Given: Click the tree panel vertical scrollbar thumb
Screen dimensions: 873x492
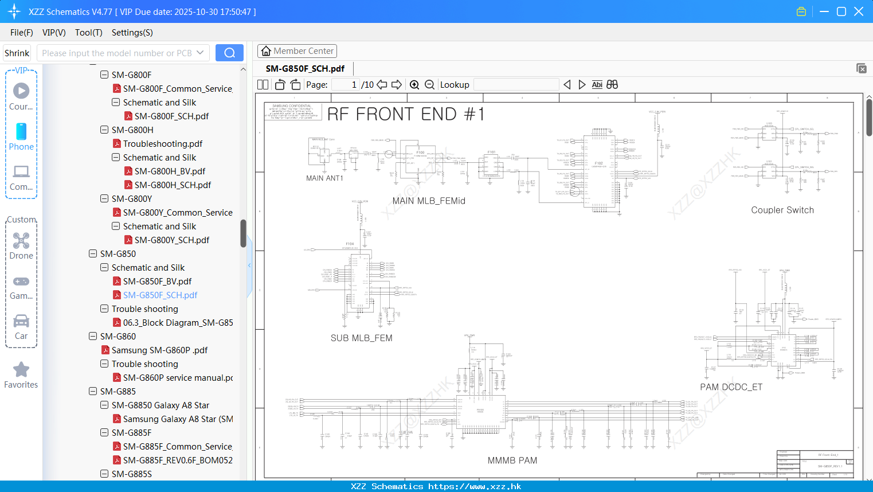Looking at the screenshot, I should [x=243, y=233].
